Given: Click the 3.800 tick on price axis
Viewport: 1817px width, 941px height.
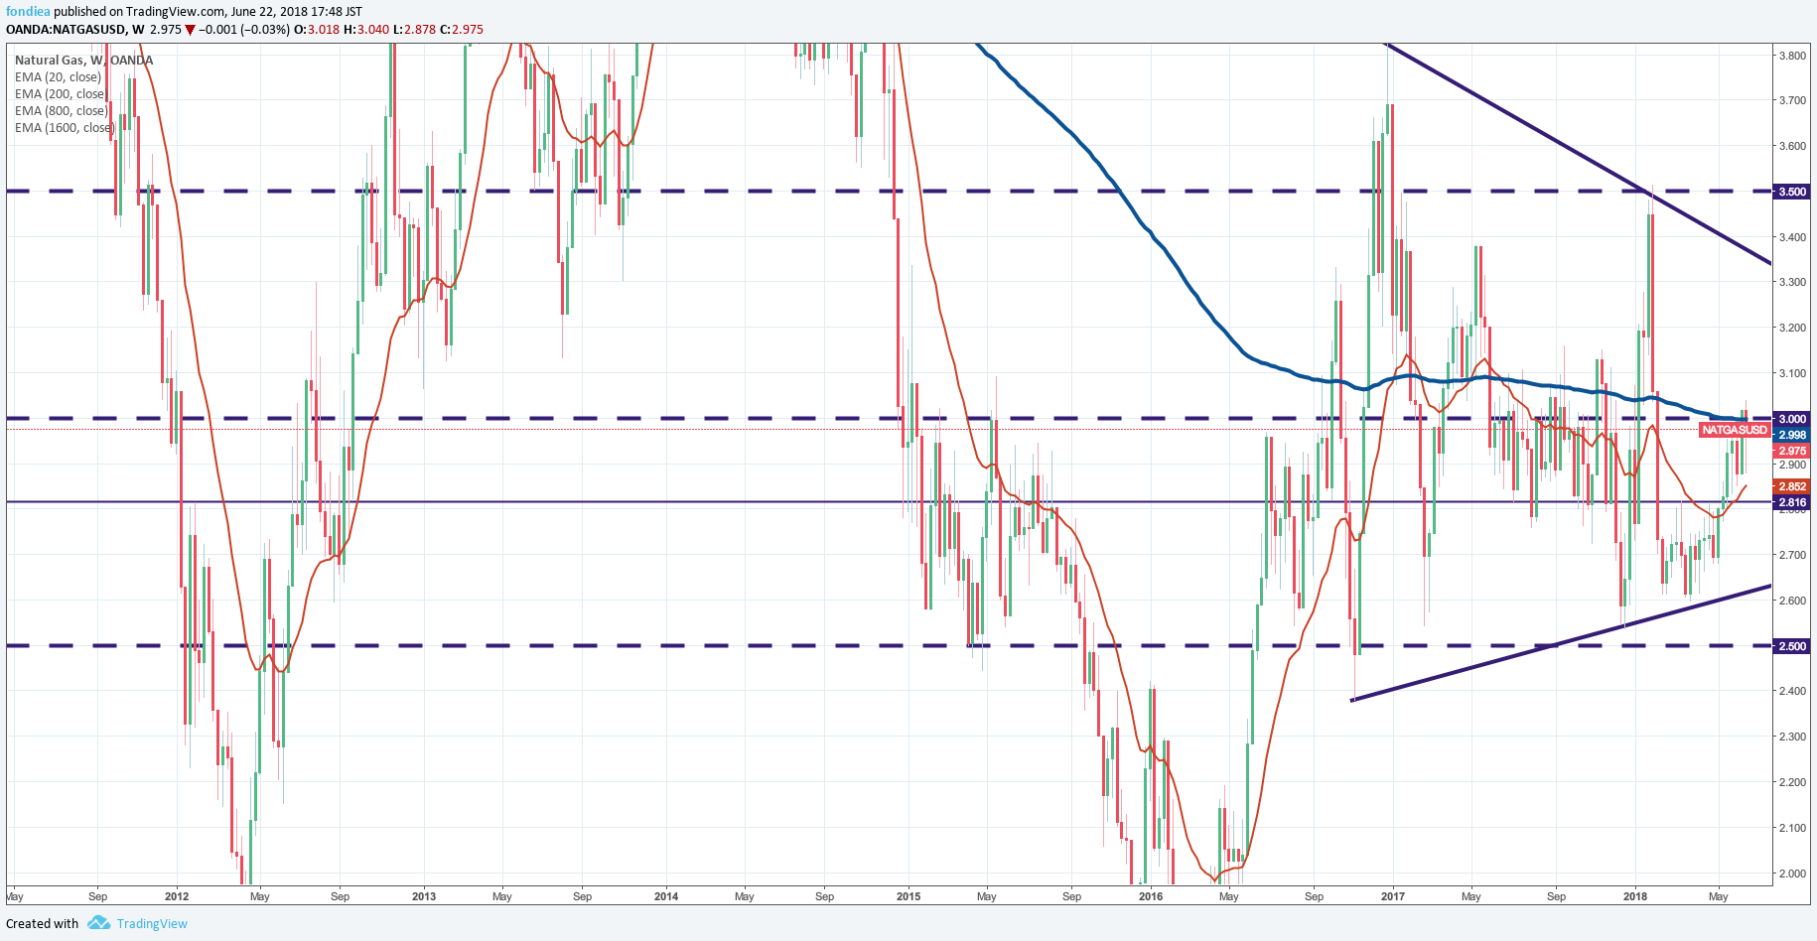Looking at the screenshot, I should point(1792,56).
